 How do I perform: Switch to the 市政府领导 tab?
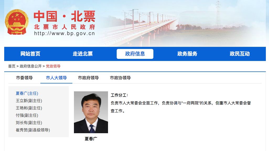click(88, 78)
